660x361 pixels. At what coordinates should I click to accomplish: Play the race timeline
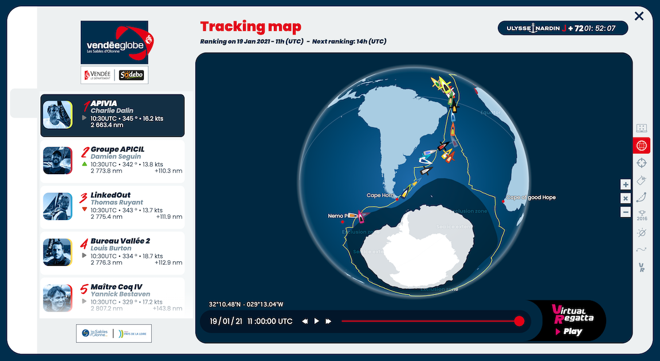pyautogui.click(x=316, y=321)
